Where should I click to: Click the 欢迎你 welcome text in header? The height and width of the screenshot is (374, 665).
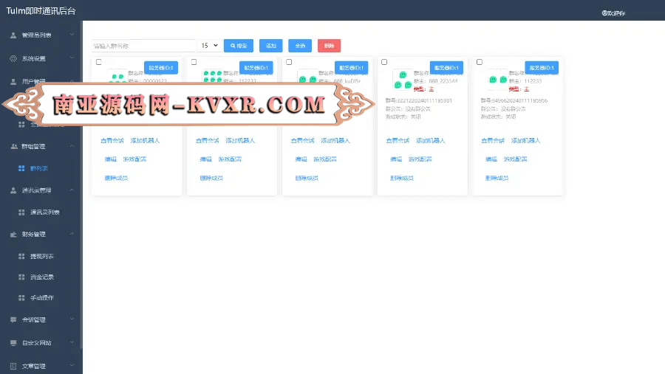(x=616, y=13)
